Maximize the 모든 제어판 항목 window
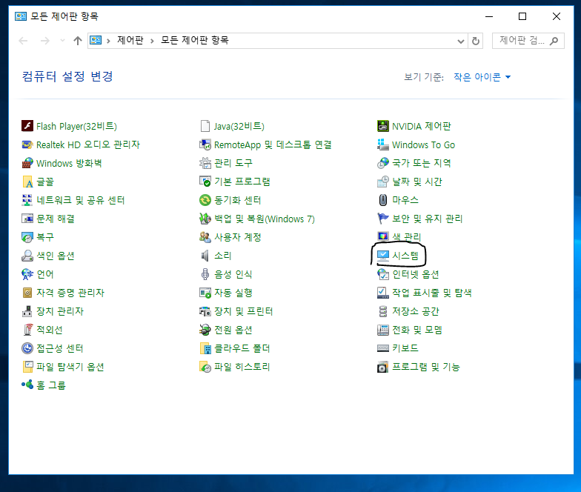The width and height of the screenshot is (581, 492). tap(522, 16)
